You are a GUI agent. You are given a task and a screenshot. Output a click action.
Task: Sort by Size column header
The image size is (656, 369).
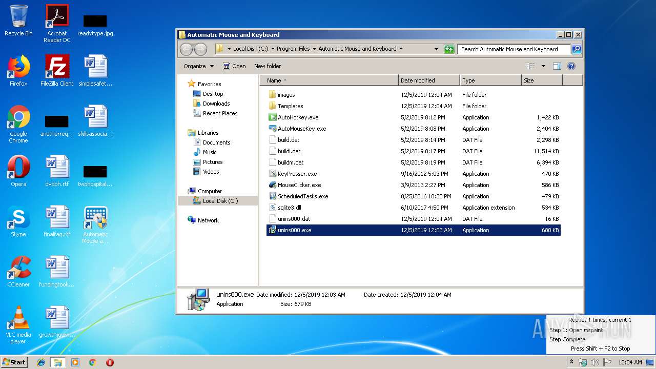[542, 80]
